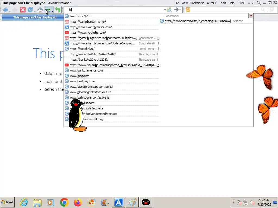The width and height of the screenshot is (278, 208).
Task: Select https://www.youtube.com/ suggestion
Action: click(112, 32)
